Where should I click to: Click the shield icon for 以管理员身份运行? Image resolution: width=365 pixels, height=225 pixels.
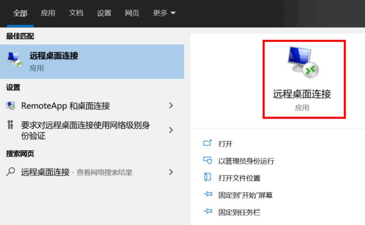click(208, 161)
